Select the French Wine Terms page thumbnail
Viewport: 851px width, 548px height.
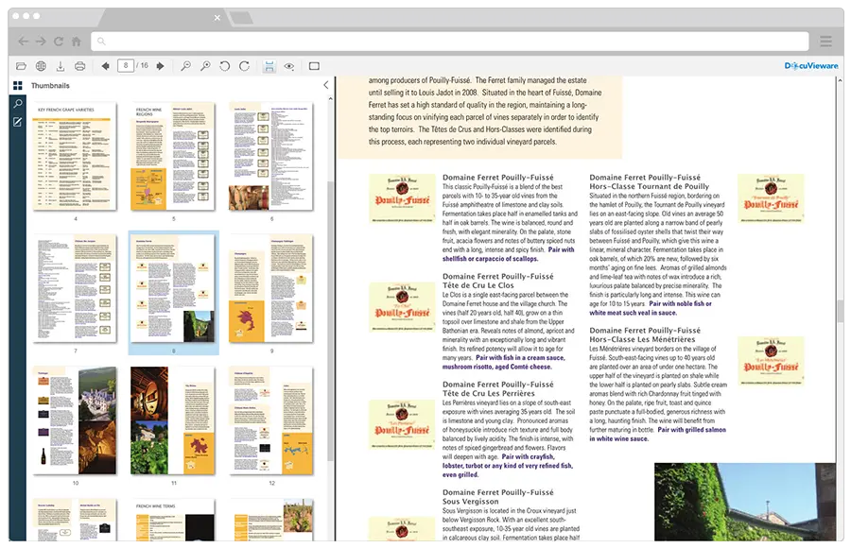pos(173,520)
